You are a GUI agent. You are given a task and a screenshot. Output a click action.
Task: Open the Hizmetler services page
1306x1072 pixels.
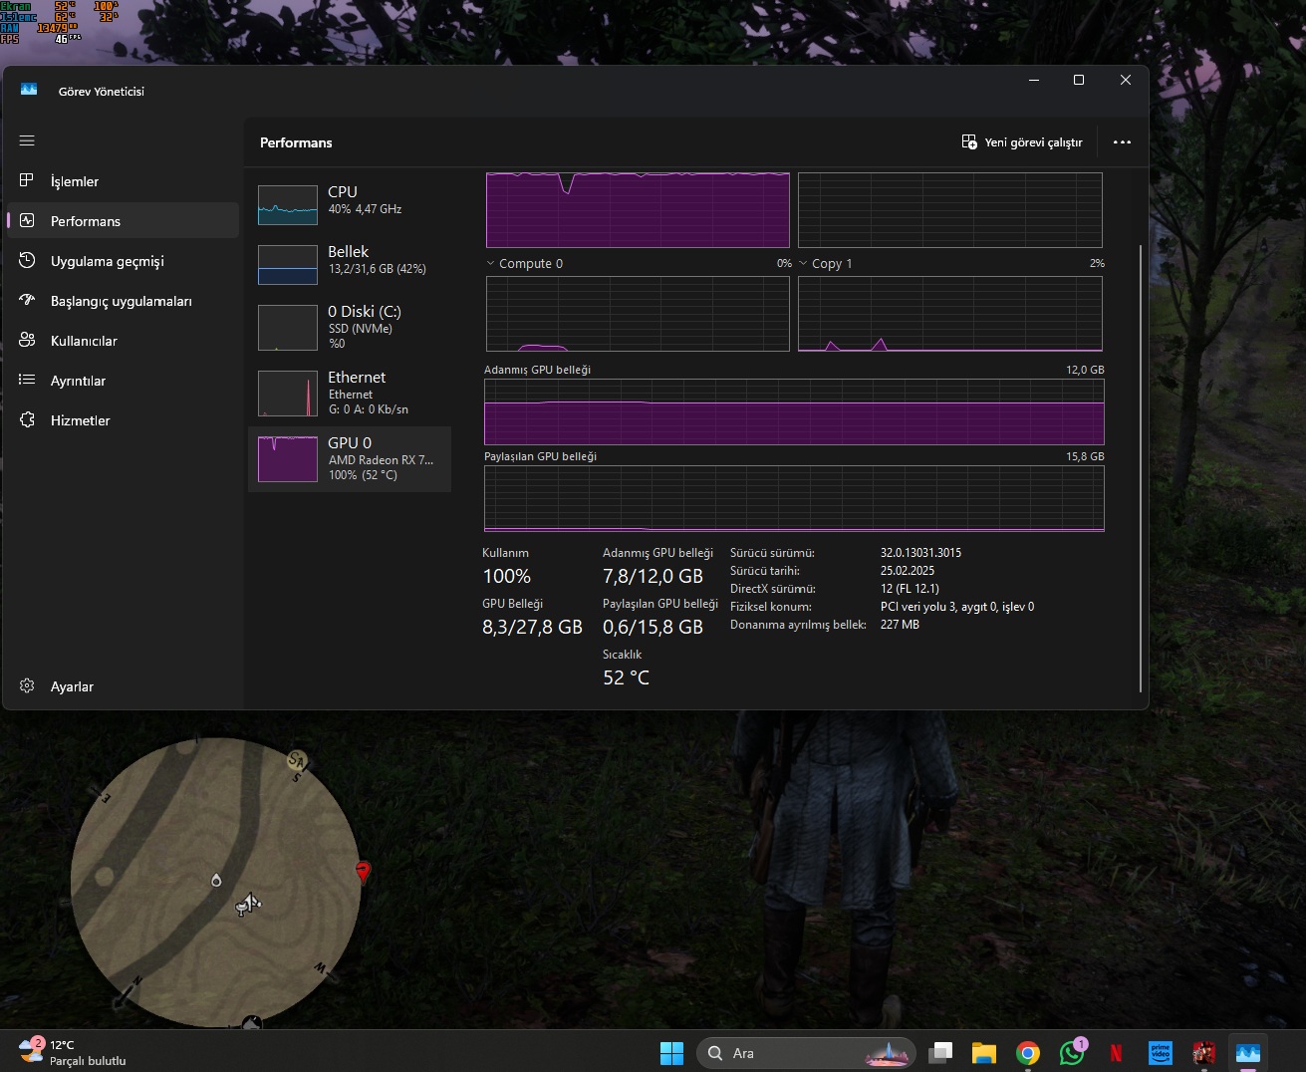click(x=80, y=420)
